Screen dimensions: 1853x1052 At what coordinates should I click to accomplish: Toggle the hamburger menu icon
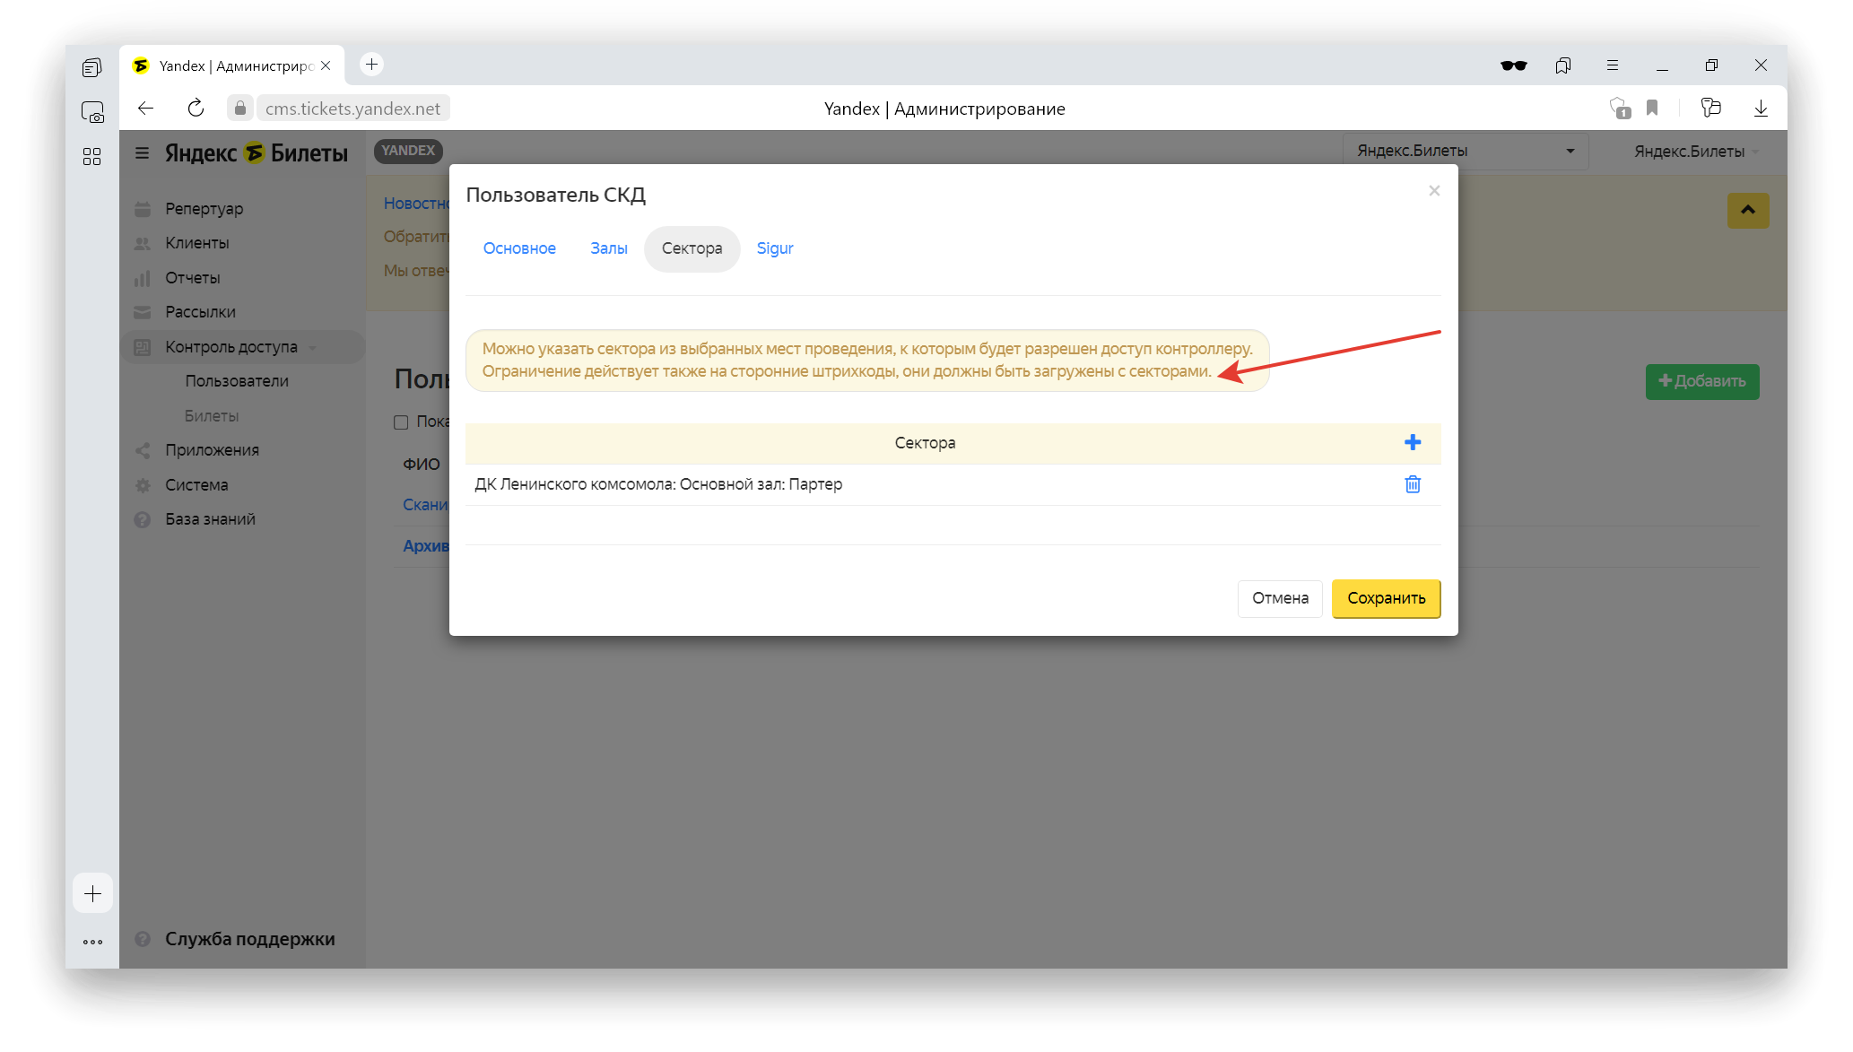tap(142, 152)
